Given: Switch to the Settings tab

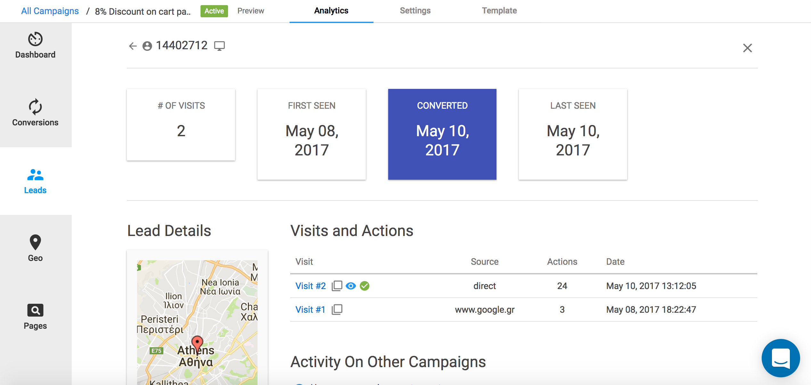Looking at the screenshot, I should tap(415, 11).
